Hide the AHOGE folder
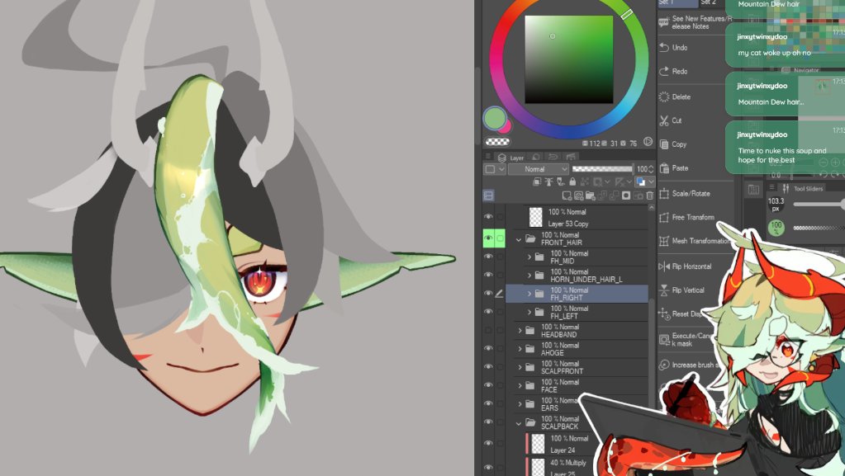Screen dimensions: 845x476 click(488, 348)
